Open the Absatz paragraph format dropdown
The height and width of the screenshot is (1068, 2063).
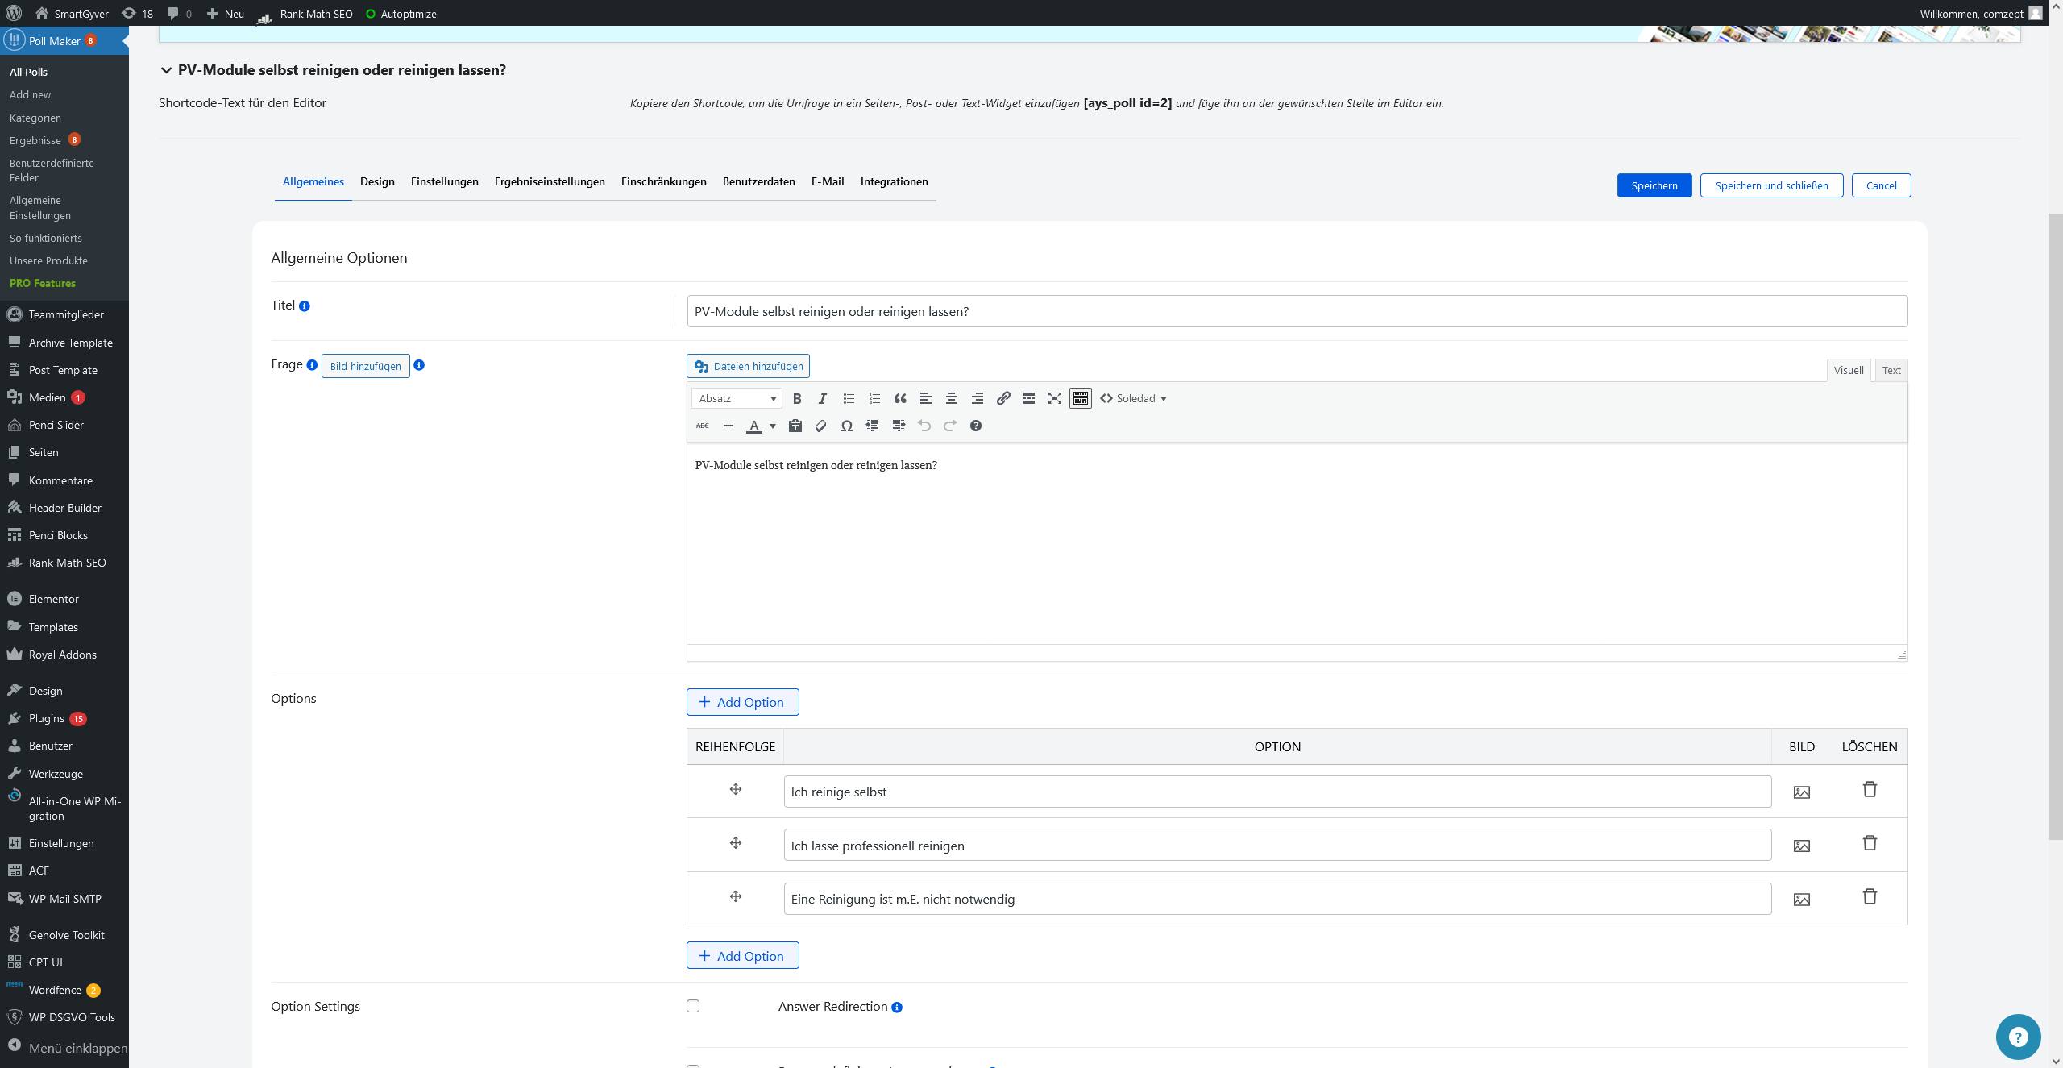(737, 398)
